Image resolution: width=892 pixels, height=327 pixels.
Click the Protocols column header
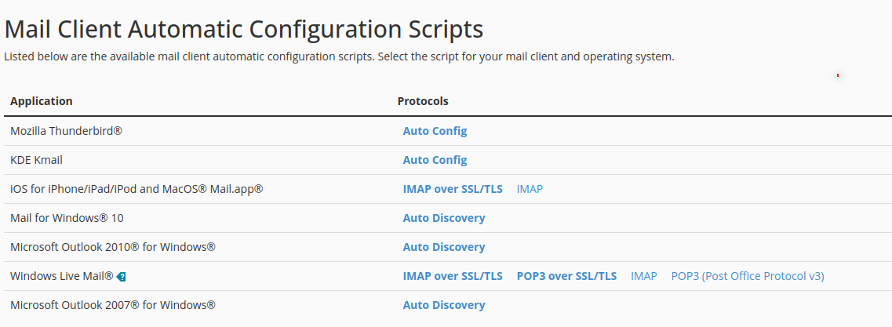coord(423,101)
